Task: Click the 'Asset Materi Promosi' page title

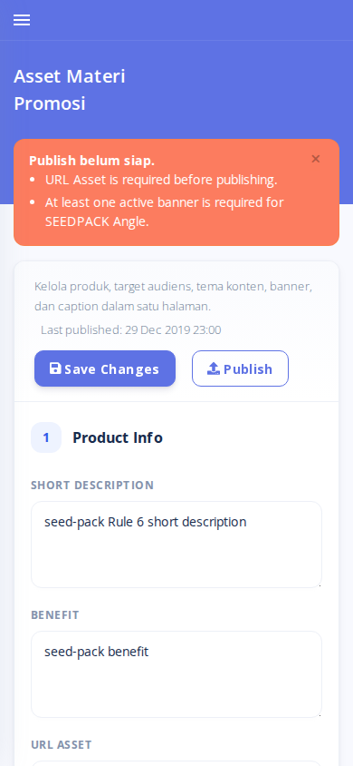Action: coord(70,90)
